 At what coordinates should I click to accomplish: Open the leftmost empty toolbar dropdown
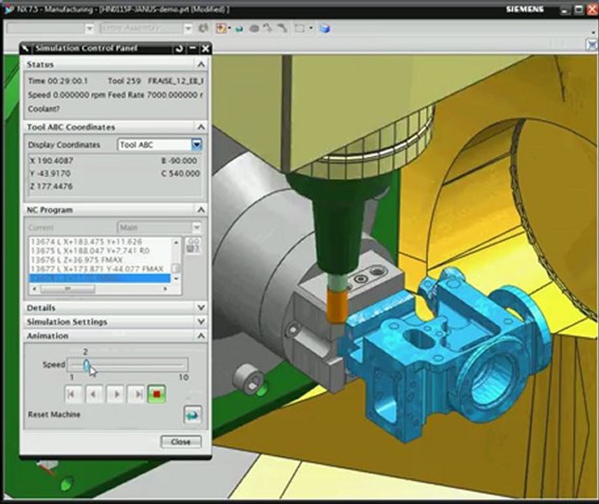[x=90, y=28]
